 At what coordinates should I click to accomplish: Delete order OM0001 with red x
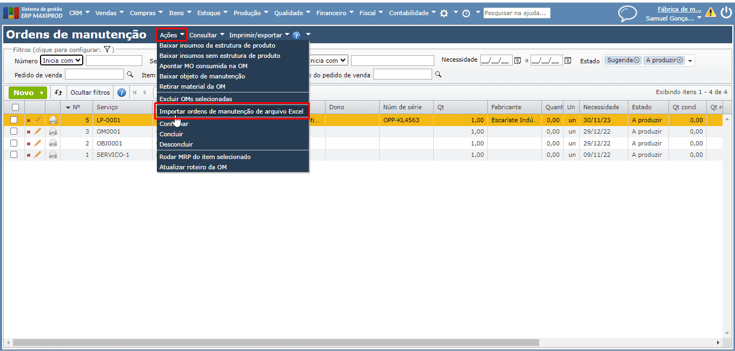(x=29, y=131)
